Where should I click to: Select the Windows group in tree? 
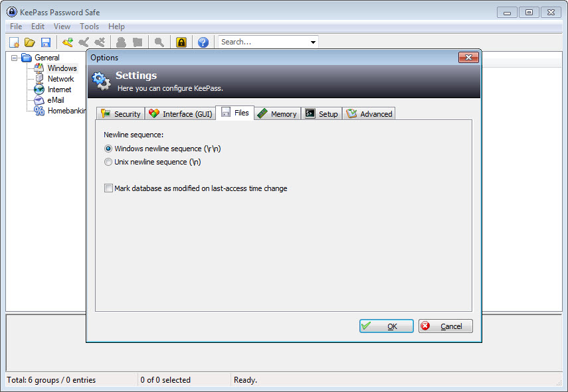(x=62, y=68)
